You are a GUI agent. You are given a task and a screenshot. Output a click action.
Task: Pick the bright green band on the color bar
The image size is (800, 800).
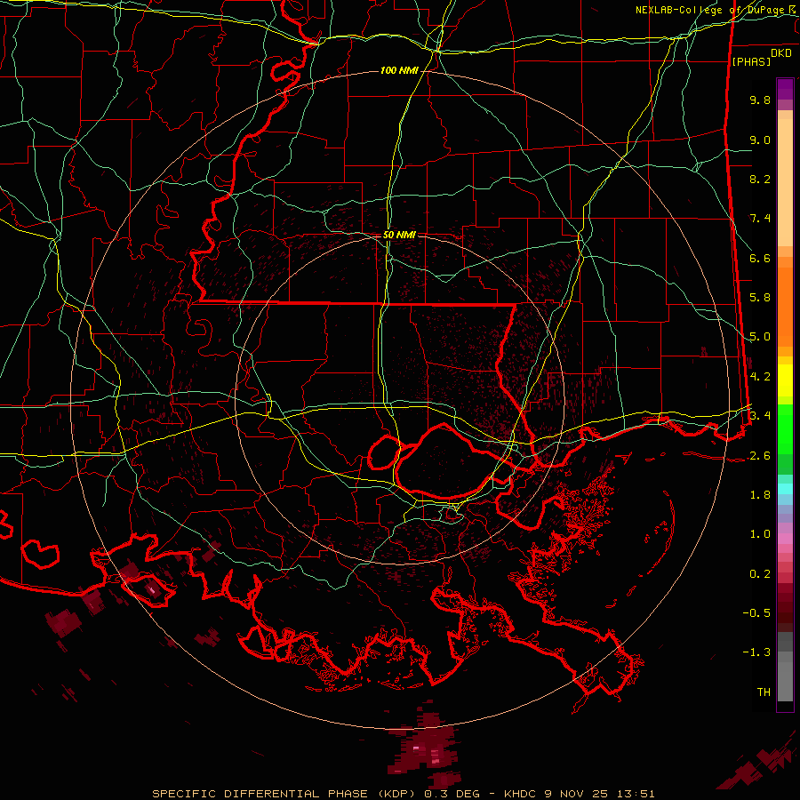[x=785, y=428]
